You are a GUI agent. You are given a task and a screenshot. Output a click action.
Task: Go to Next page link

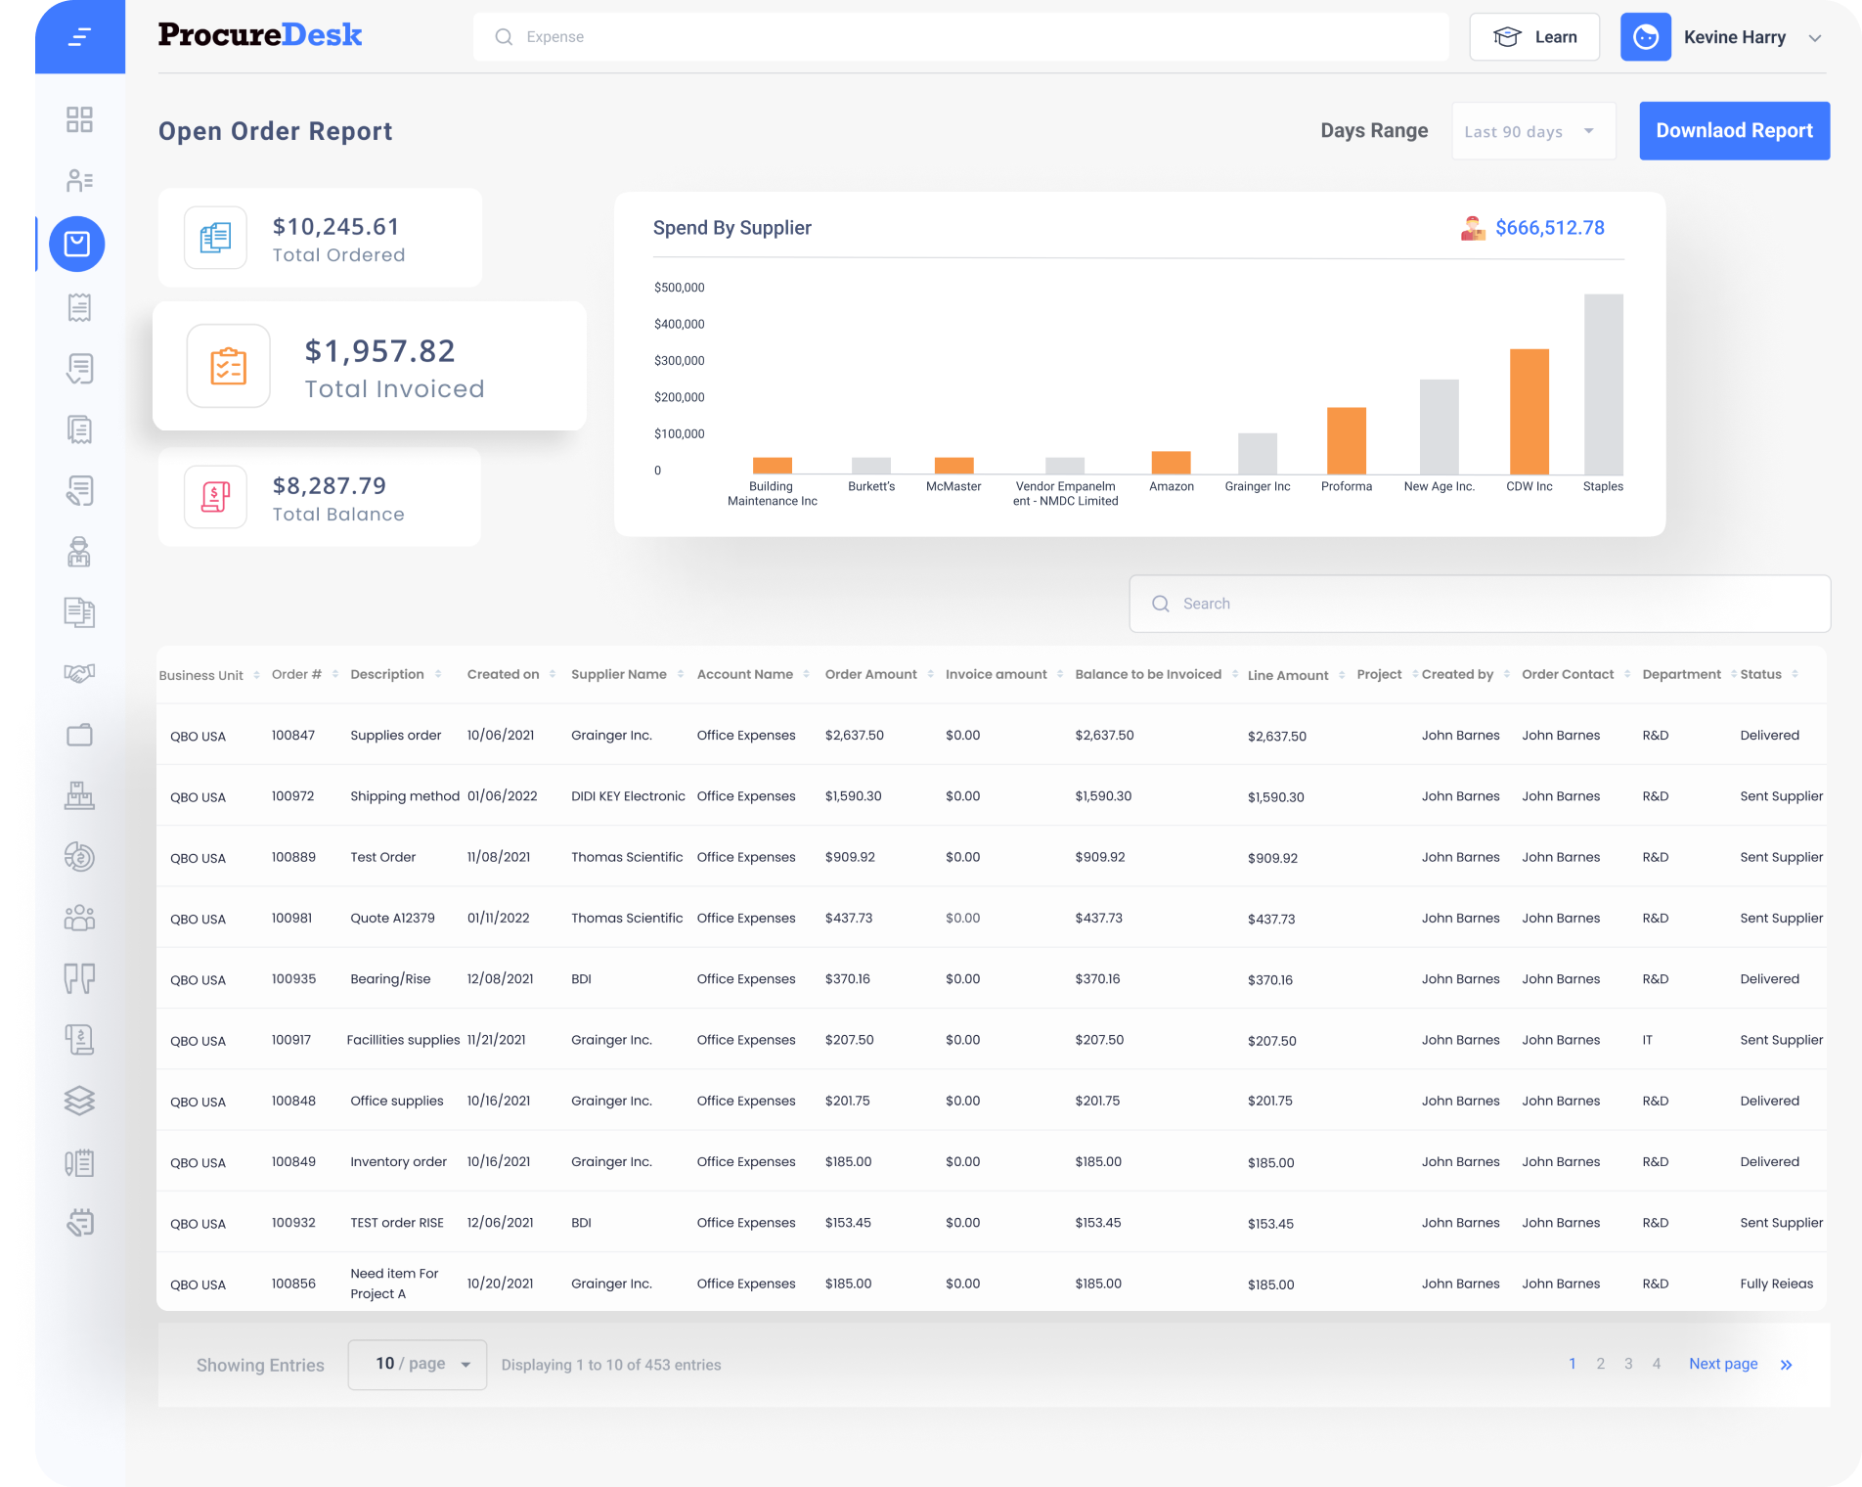1723,1364
